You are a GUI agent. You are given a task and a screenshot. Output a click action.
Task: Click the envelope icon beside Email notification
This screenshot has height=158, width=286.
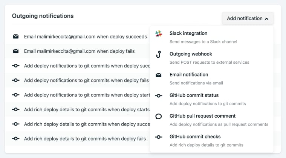[159, 75]
